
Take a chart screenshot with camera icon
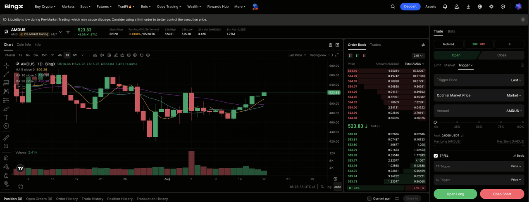[122, 55]
